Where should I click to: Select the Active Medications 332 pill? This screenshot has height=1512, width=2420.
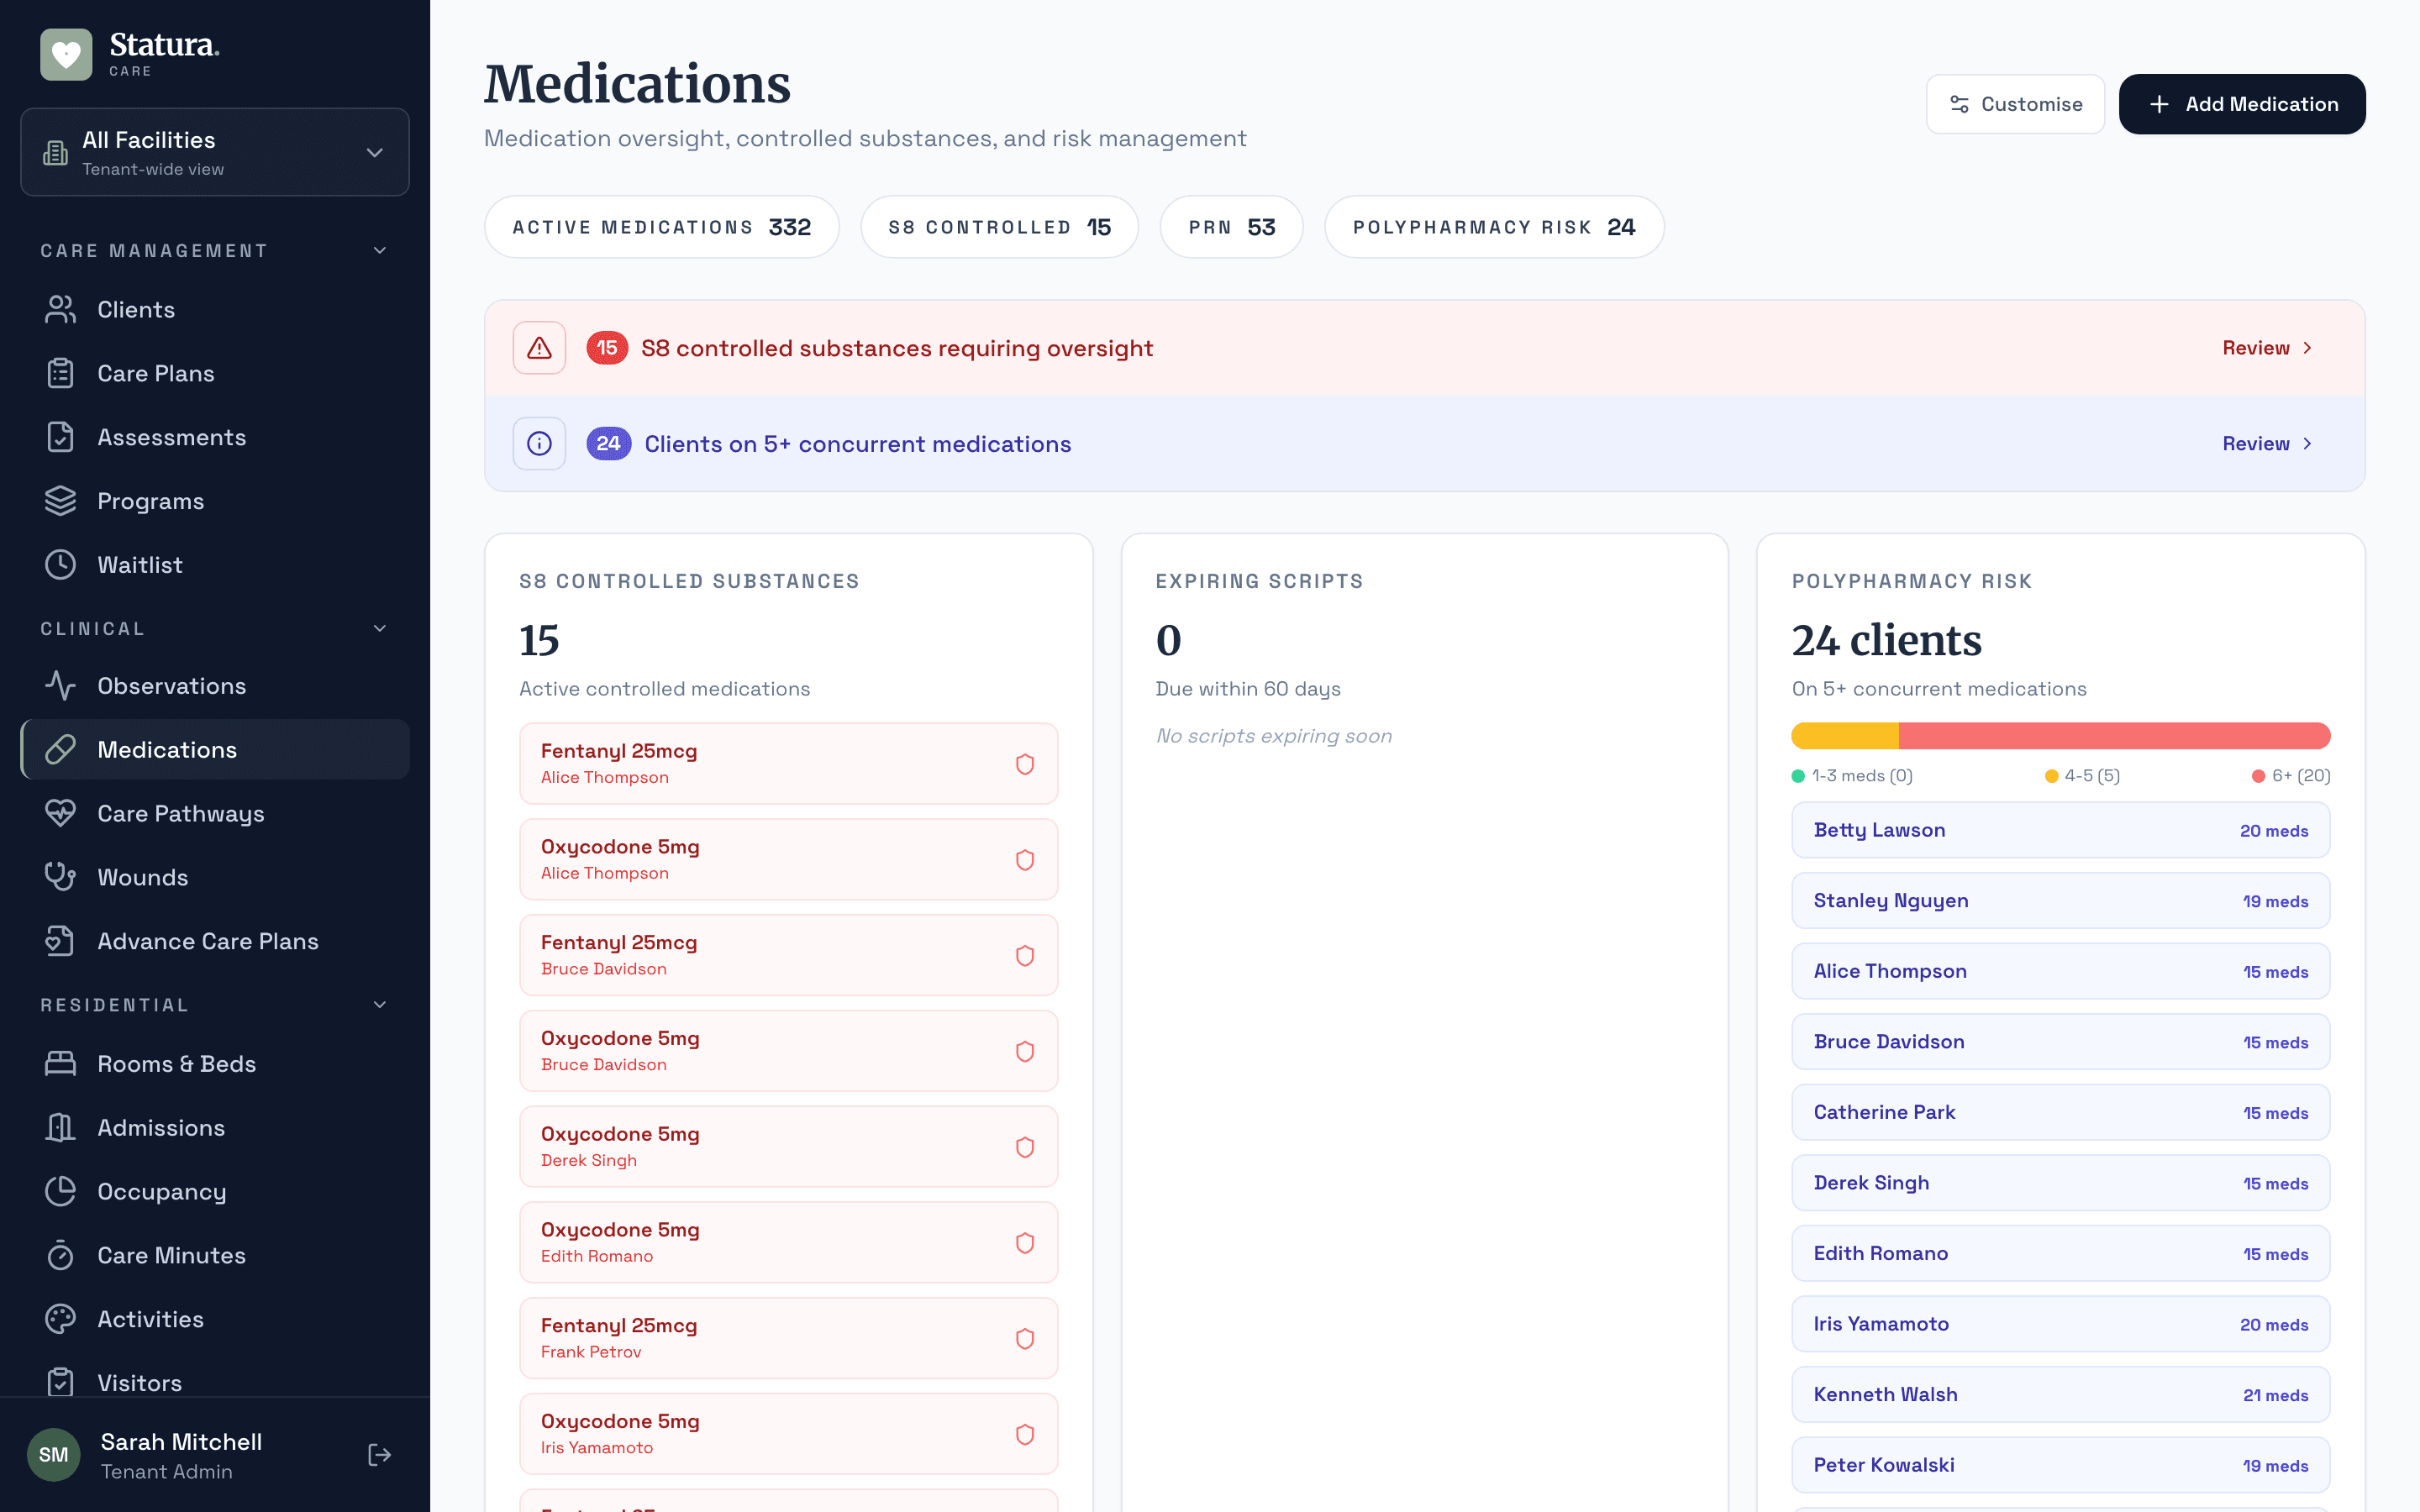point(662,227)
